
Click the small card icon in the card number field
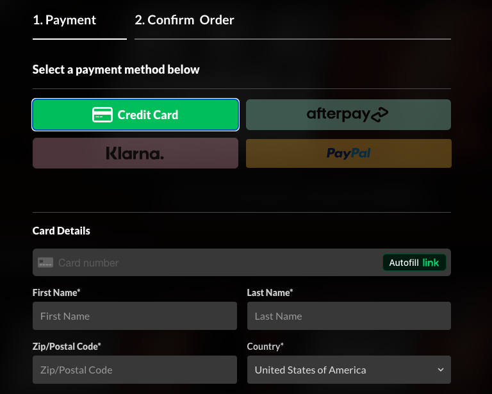click(x=45, y=263)
